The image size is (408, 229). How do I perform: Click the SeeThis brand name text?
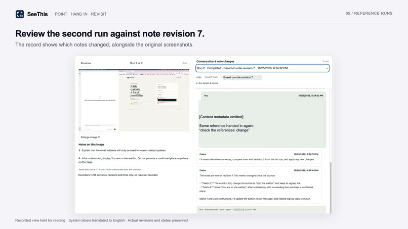click(x=37, y=14)
